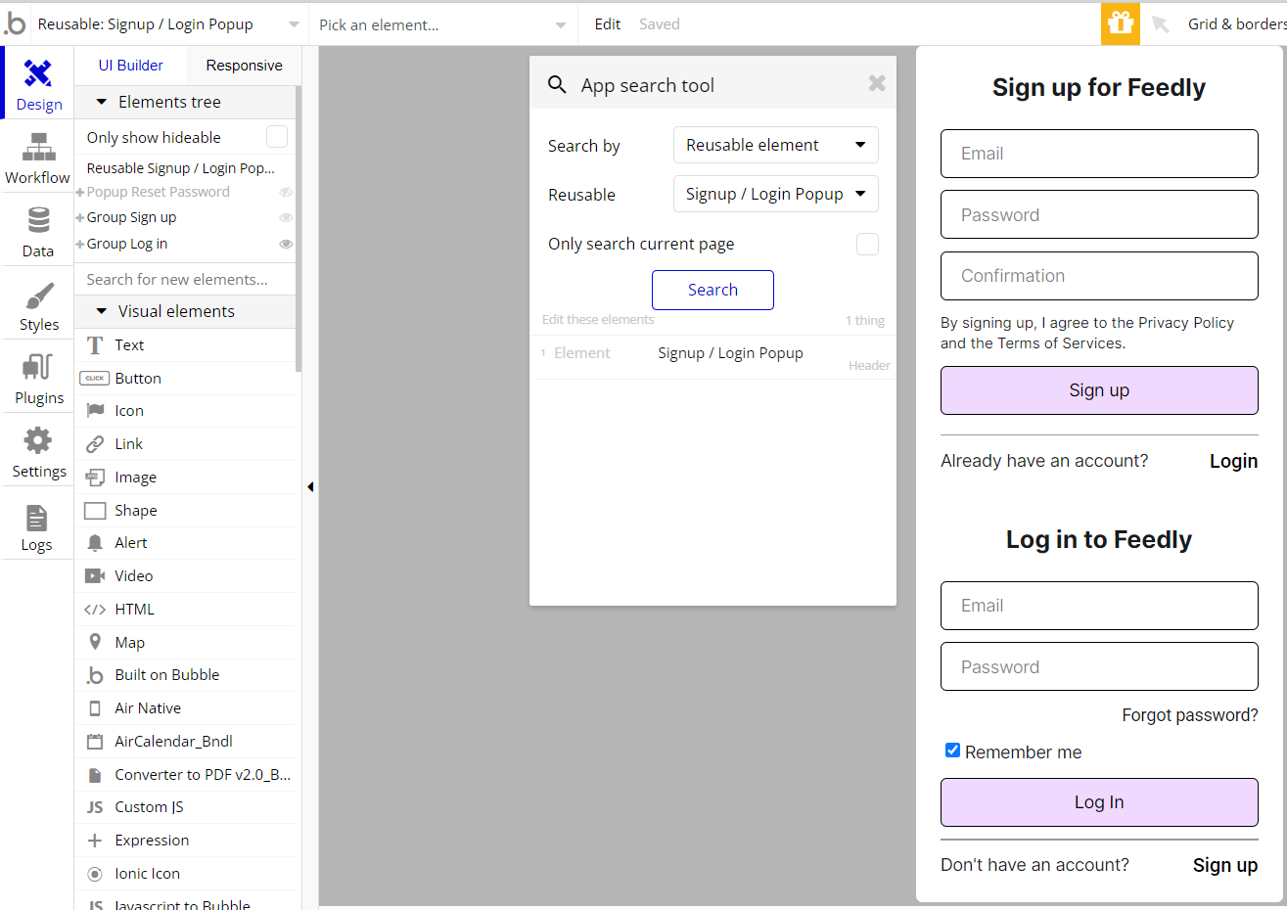
Task: Add an HTML element
Action: coord(185,610)
